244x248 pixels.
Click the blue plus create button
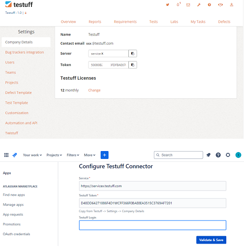point(104,155)
